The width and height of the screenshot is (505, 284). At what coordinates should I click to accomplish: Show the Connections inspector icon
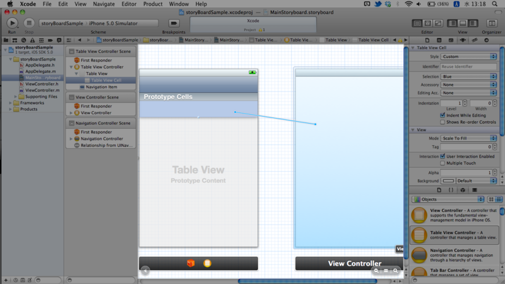point(486,40)
